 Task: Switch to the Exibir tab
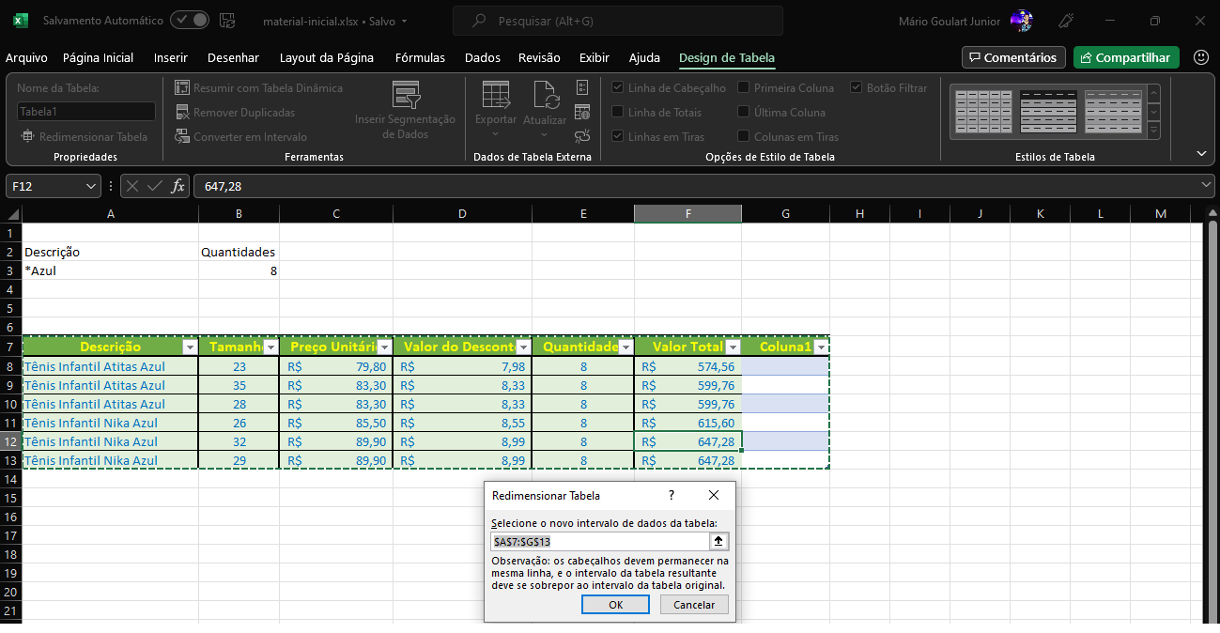595,57
